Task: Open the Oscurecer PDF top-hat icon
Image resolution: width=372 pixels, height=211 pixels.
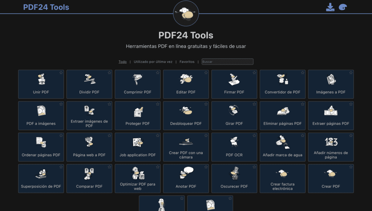Action: point(234,173)
